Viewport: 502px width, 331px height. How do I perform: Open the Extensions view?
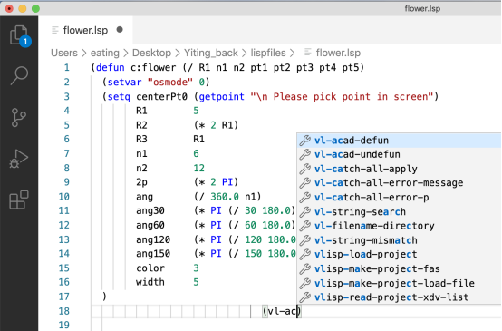click(19, 200)
